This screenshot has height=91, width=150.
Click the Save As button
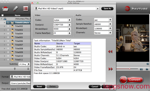click(x=107, y=8)
